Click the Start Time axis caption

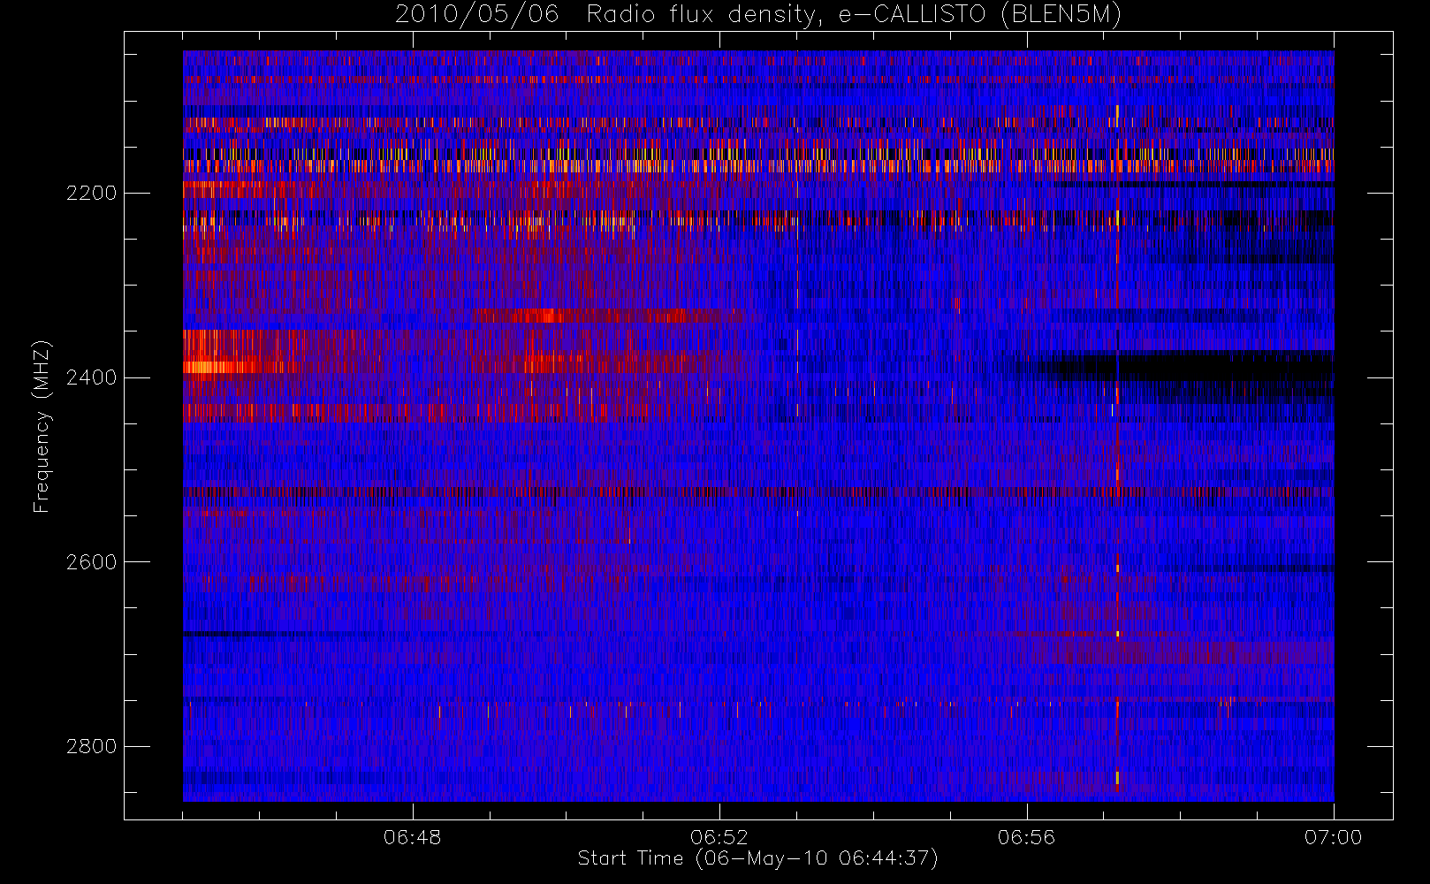(x=758, y=858)
